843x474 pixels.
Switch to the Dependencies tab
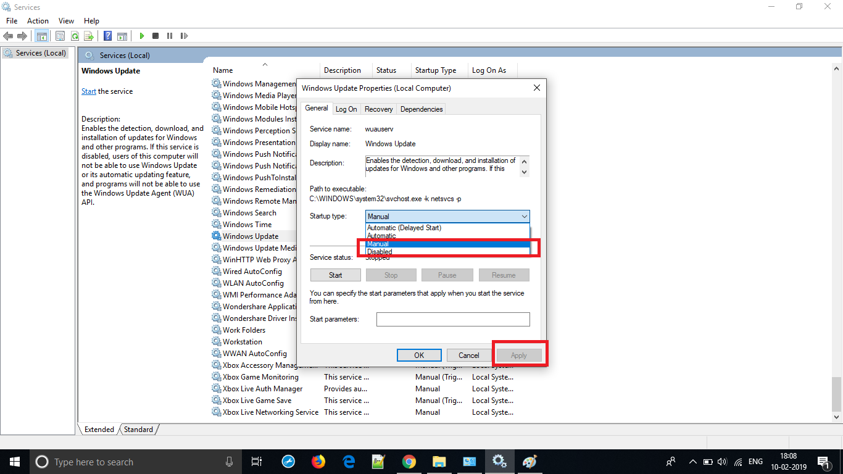tap(421, 109)
